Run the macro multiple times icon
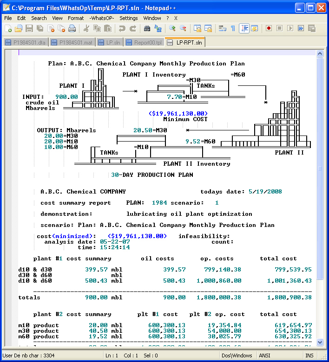The height and width of the screenshot is (362, 329). coord(301,29)
